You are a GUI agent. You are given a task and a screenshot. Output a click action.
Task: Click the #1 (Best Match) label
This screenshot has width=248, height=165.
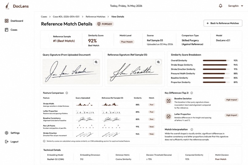click(x=64, y=41)
